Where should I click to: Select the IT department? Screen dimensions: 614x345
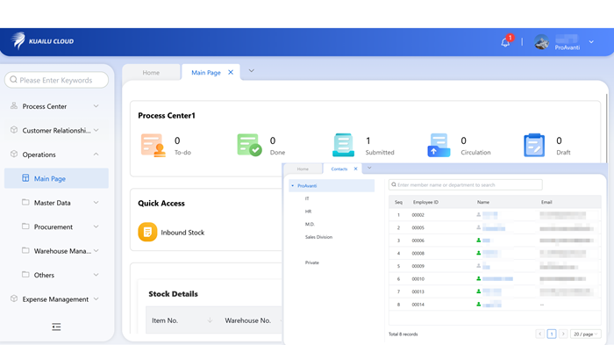(x=307, y=198)
